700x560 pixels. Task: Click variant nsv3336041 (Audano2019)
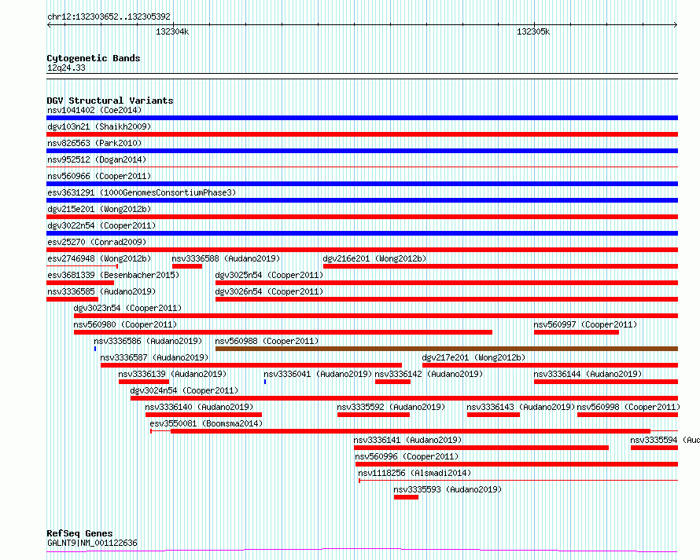tap(318, 374)
